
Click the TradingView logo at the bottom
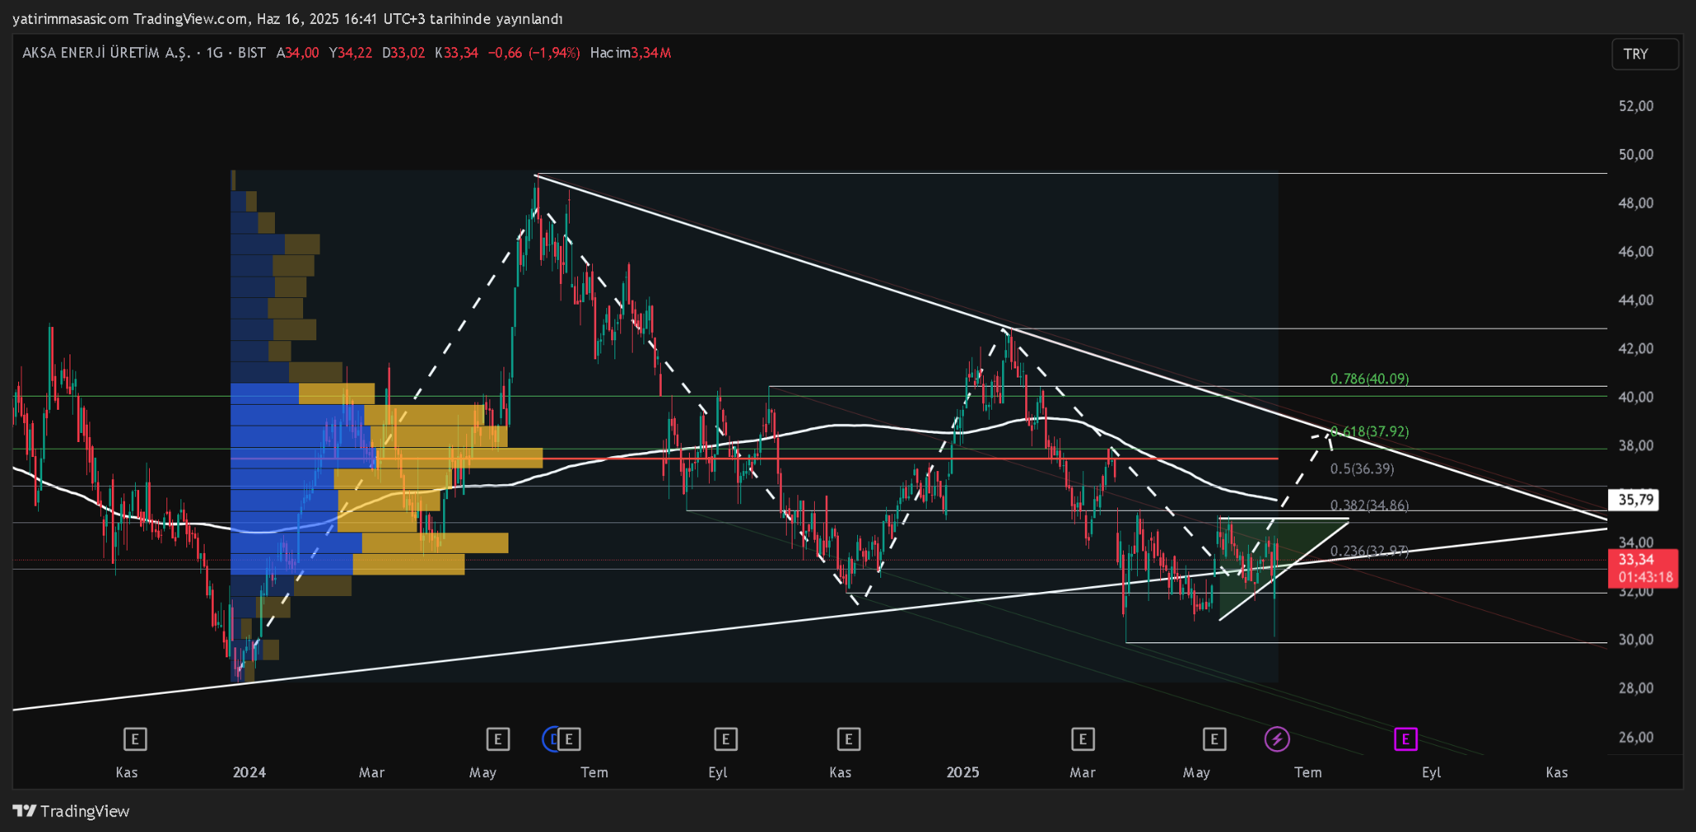[71, 811]
